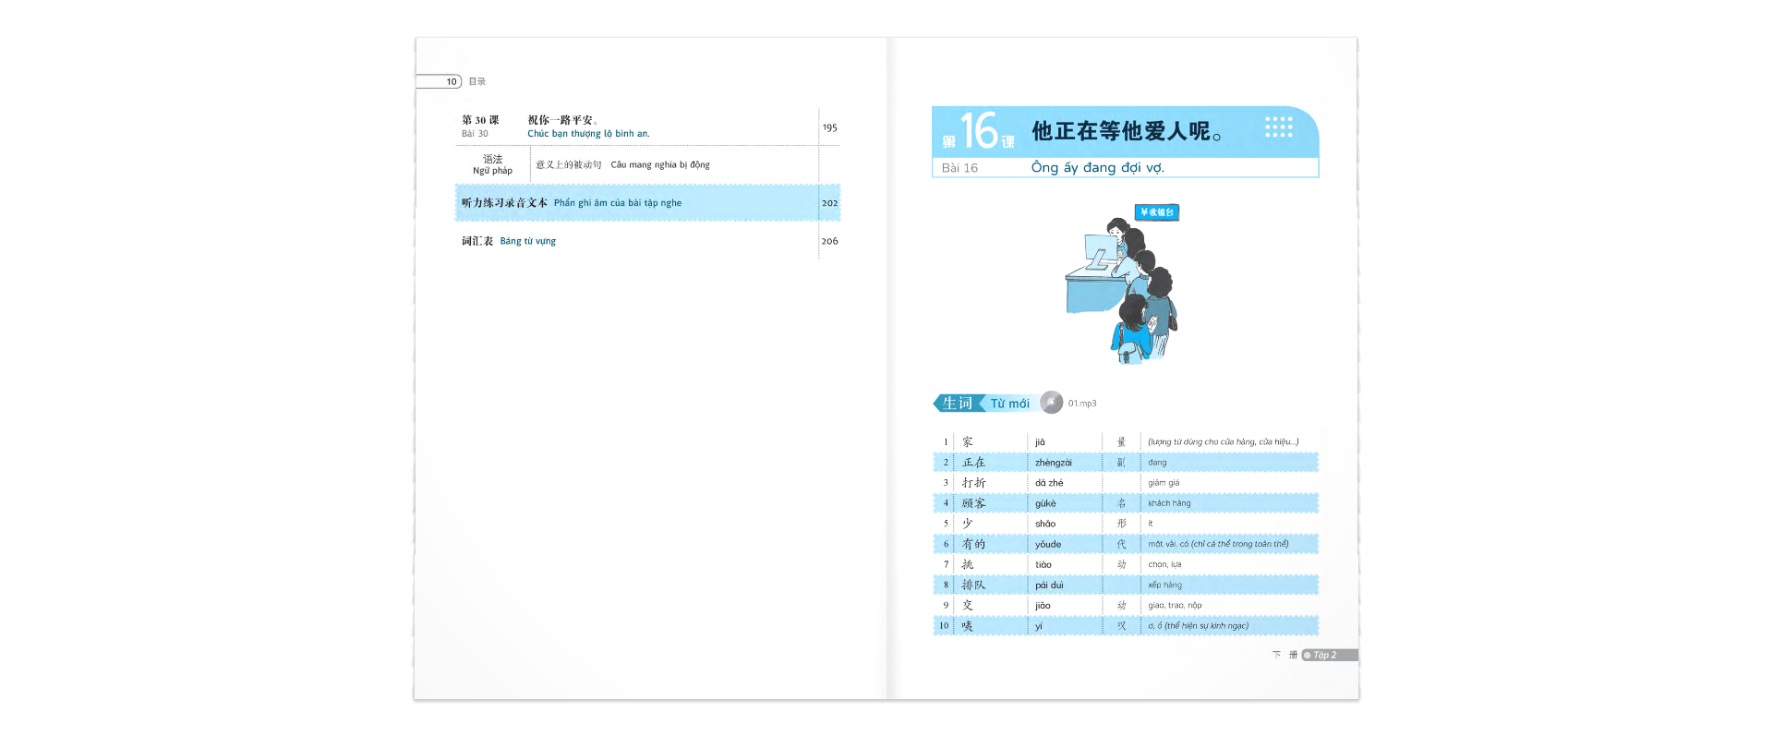Click page number 206
This screenshot has height=736, width=1773.
830,241
